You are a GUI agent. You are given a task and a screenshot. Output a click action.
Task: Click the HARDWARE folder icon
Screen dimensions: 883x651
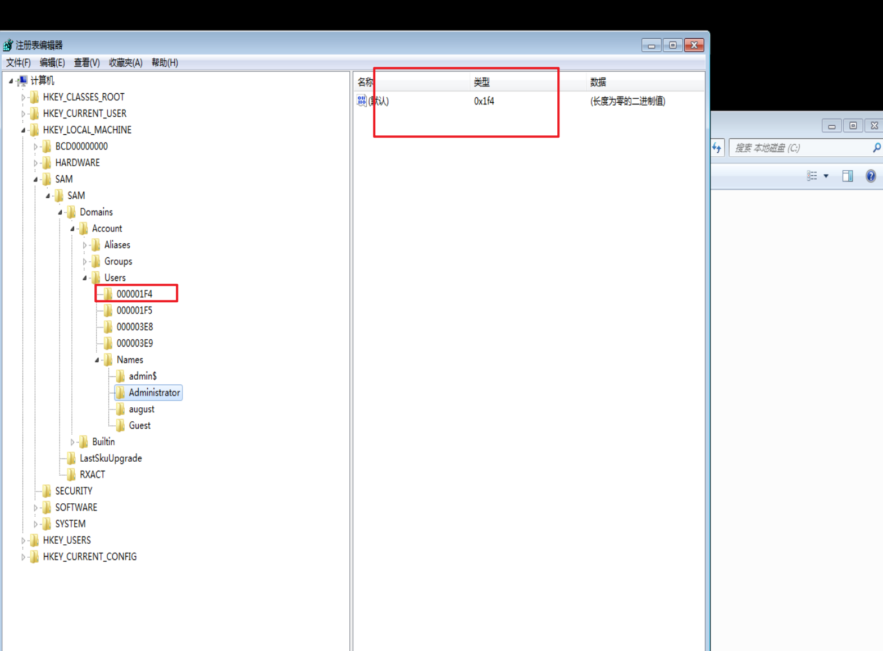pos(47,162)
